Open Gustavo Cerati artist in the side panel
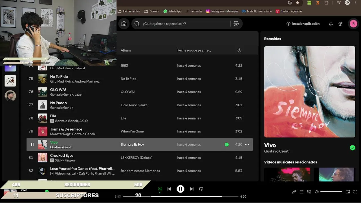Image resolution: width=361 pixels, height=203 pixels. click(x=277, y=151)
